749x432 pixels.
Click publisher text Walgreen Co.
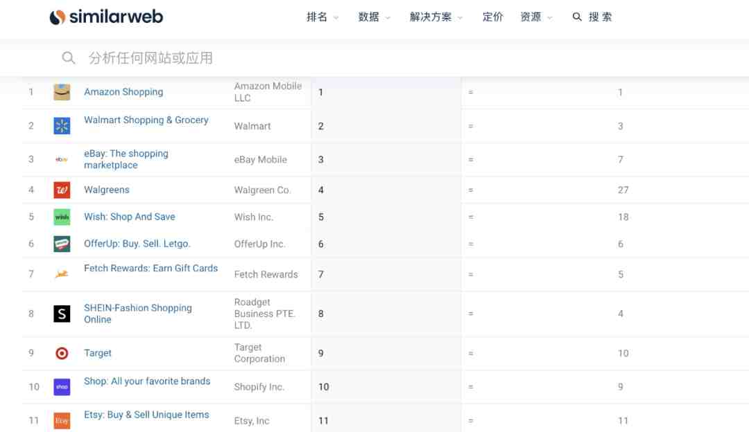click(x=261, y=190)
